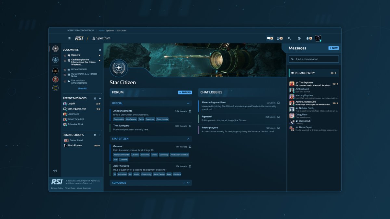Open the Bookmarks settings gear

click(x=100, y=50)
